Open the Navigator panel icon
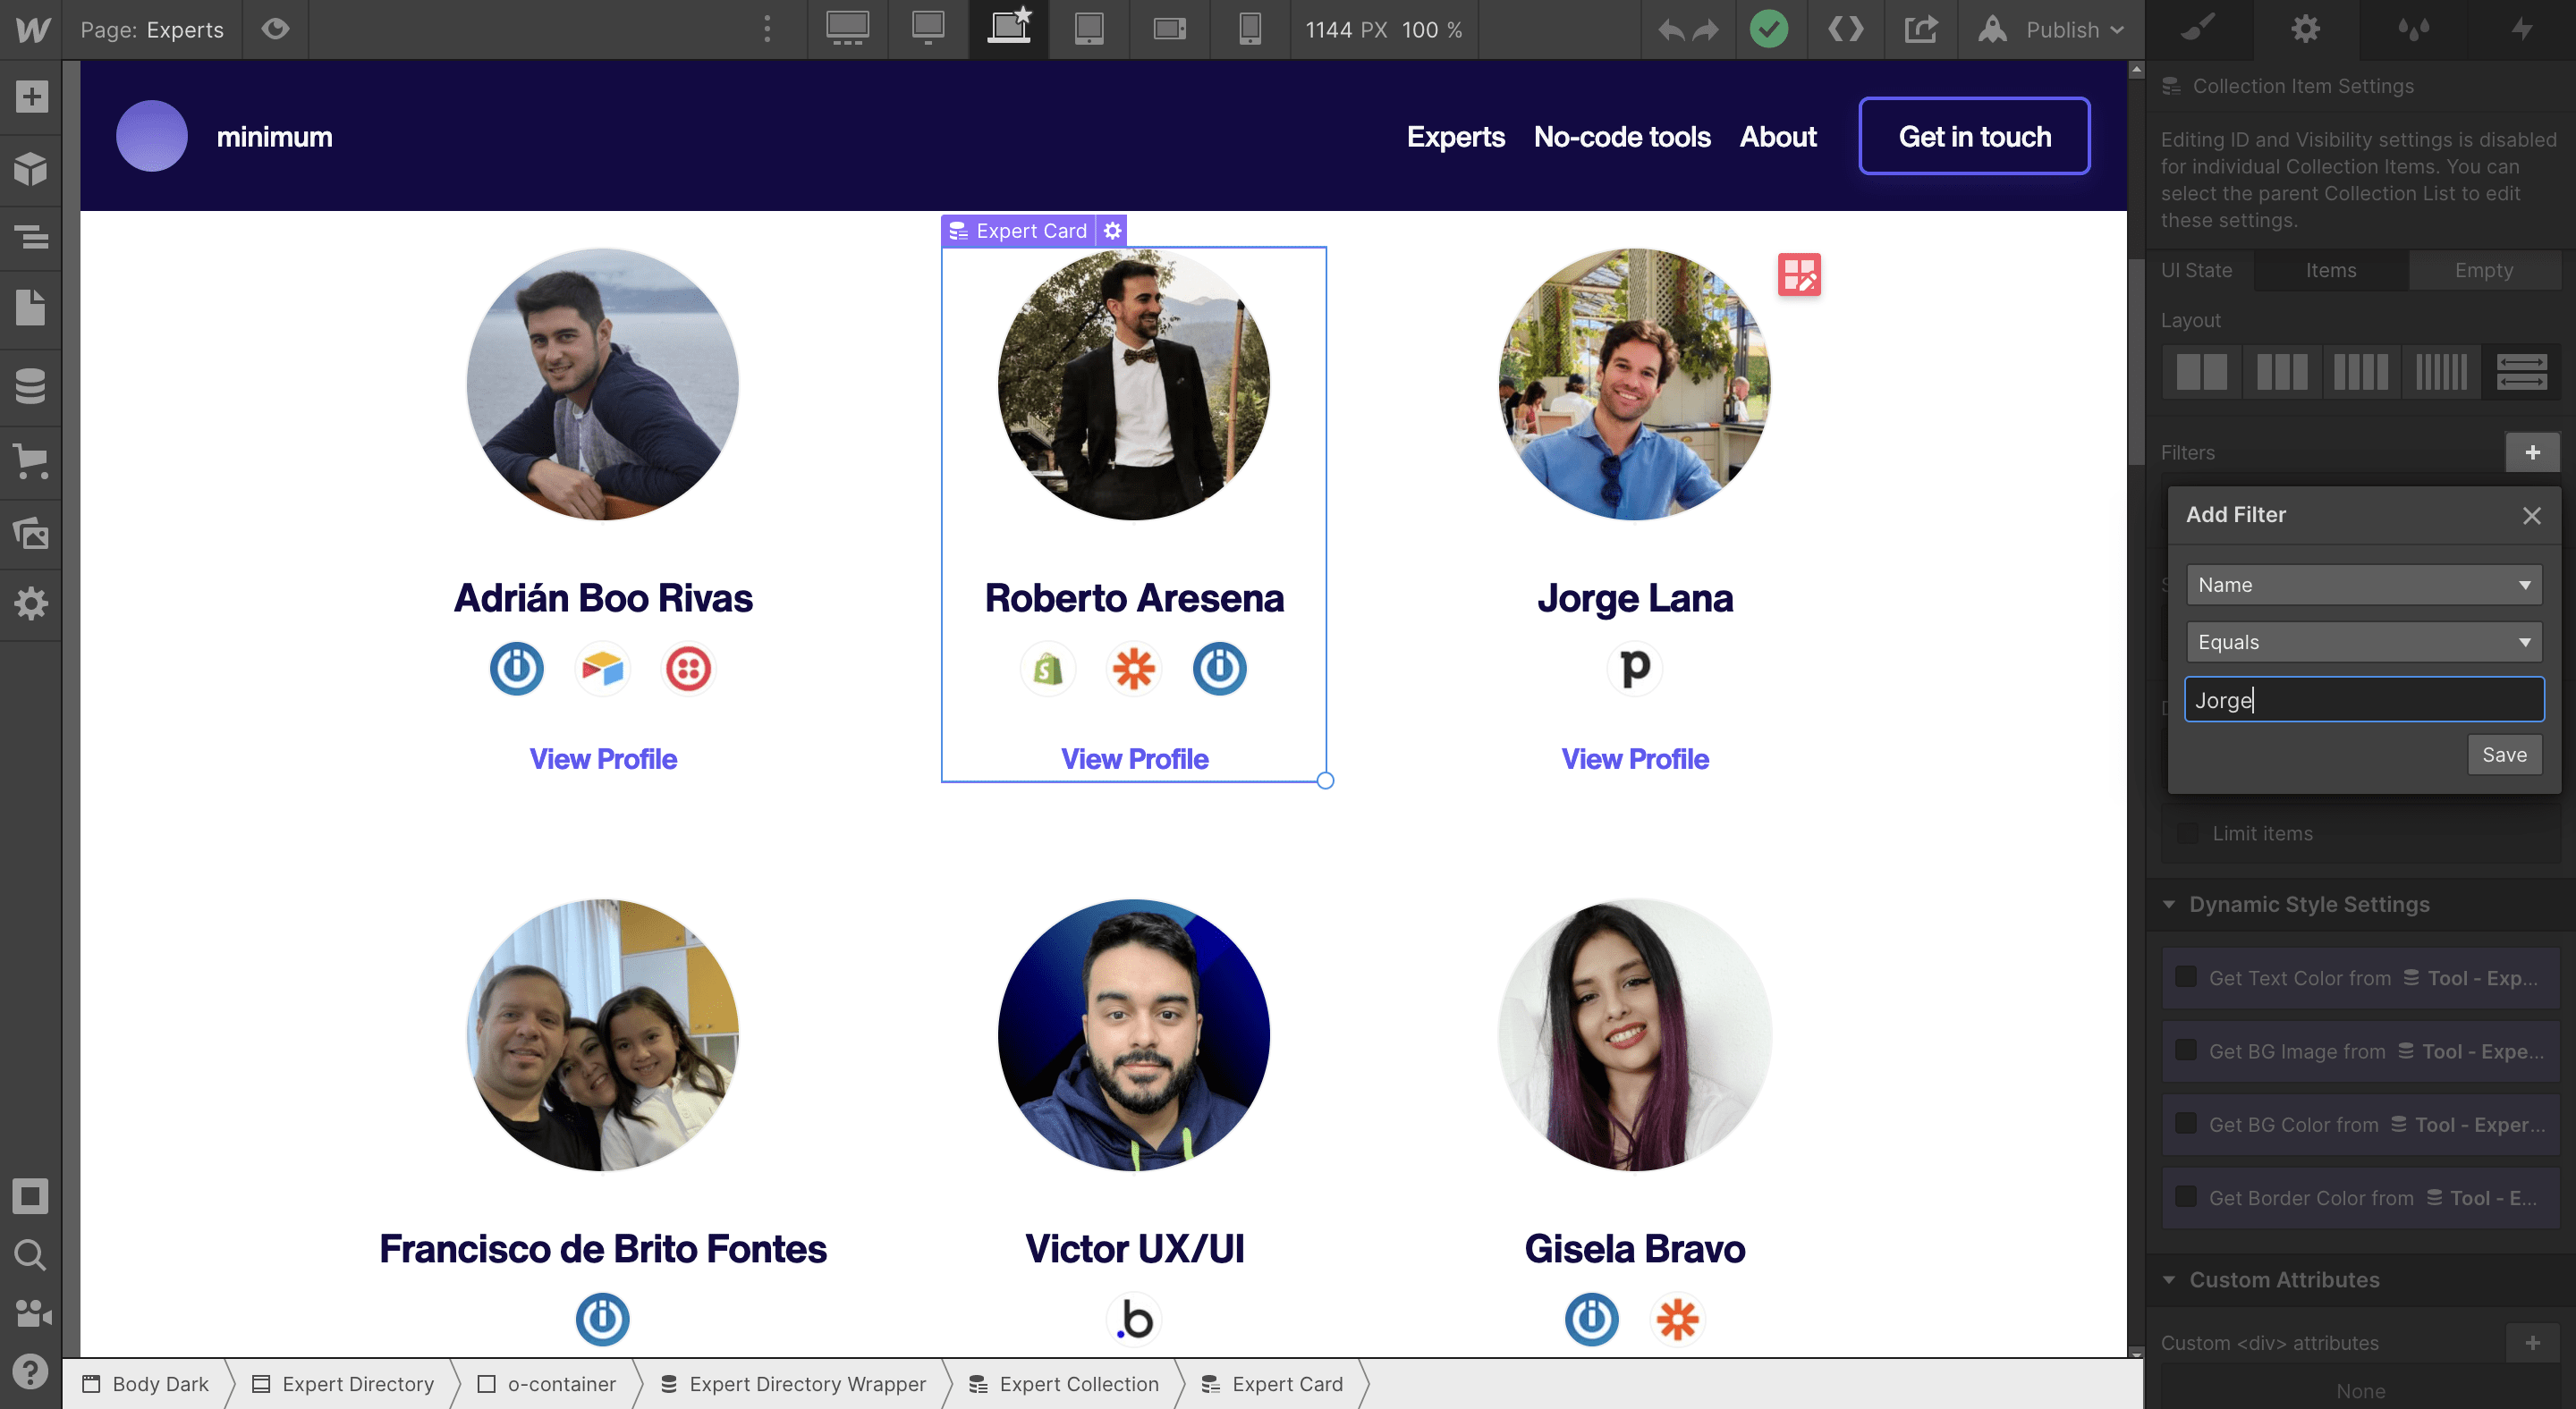The width and height of the screenshot is (2576, 1409). pos(31,237)
